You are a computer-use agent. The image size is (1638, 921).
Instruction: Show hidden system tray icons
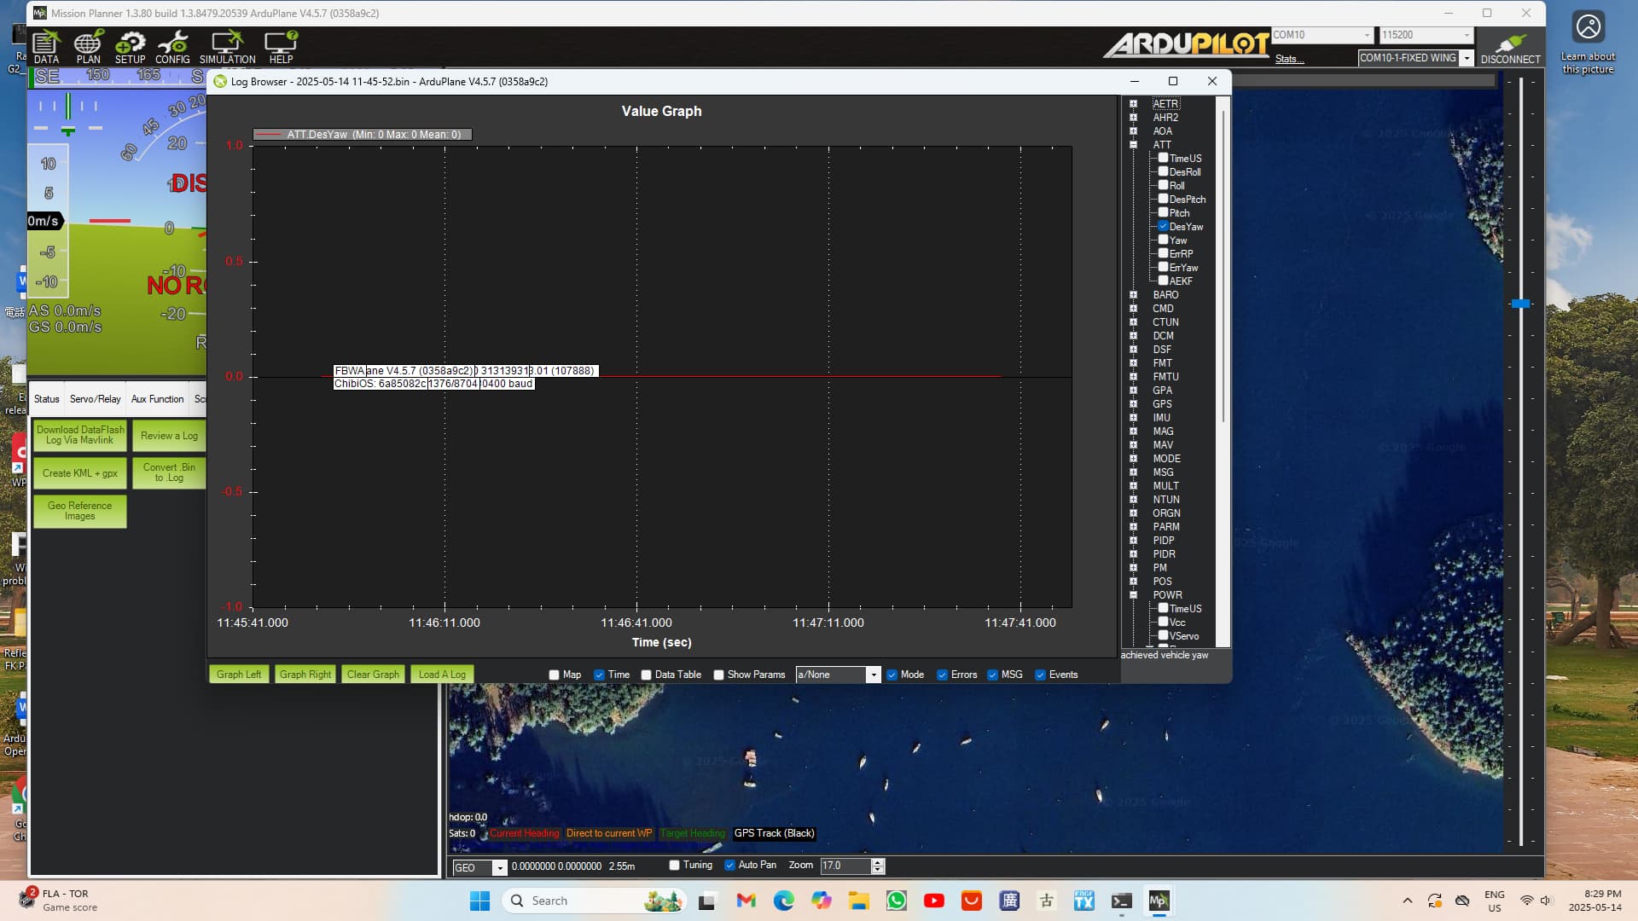[1407, 901]
